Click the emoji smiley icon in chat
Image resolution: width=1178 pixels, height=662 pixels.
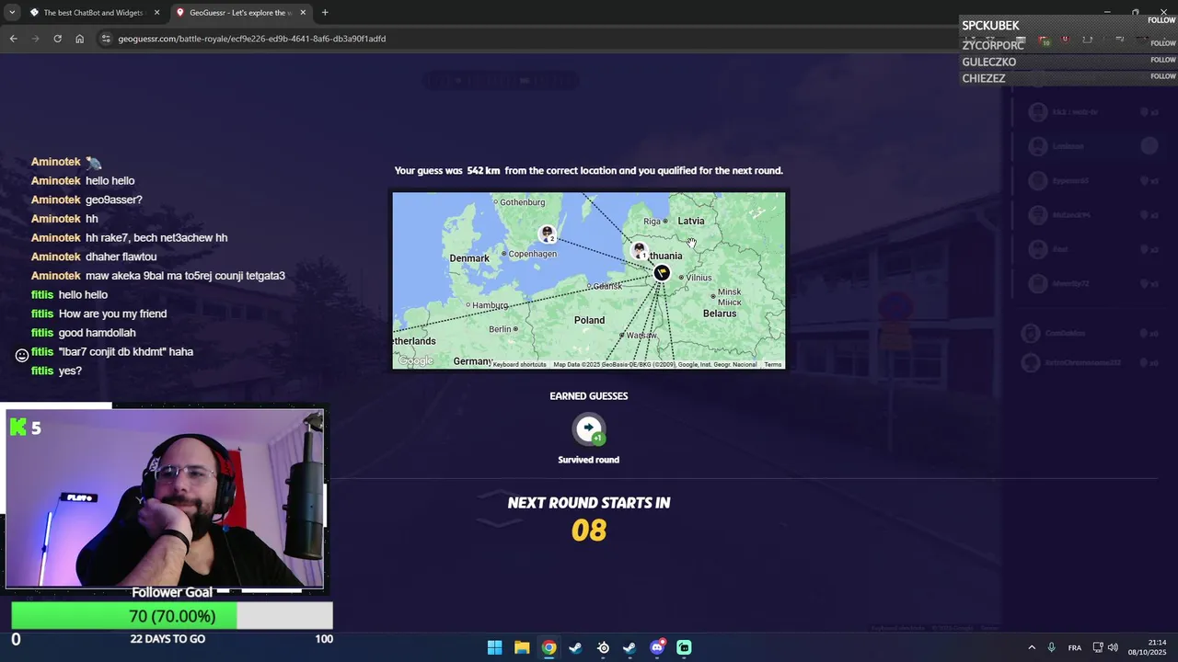[x=22, y=355]
